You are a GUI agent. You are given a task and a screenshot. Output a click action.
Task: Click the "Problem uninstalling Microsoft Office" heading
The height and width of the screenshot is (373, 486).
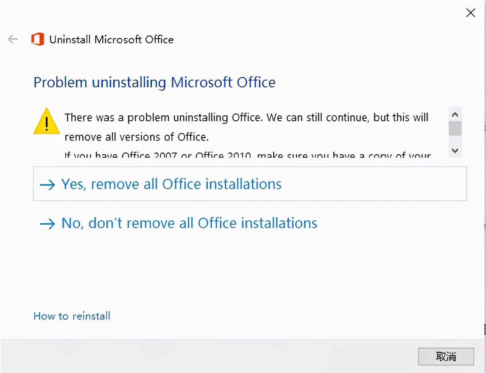(154, 82)
